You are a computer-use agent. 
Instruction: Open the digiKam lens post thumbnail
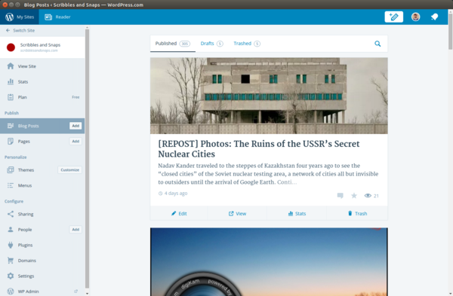coord(269,261)
